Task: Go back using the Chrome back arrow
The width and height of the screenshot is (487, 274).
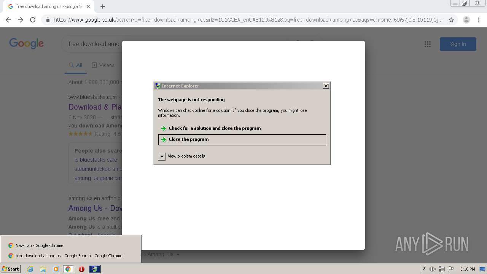Action: click(x=8, y=20)
